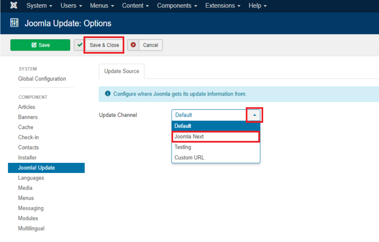Open the Content menu

point(135,6)
